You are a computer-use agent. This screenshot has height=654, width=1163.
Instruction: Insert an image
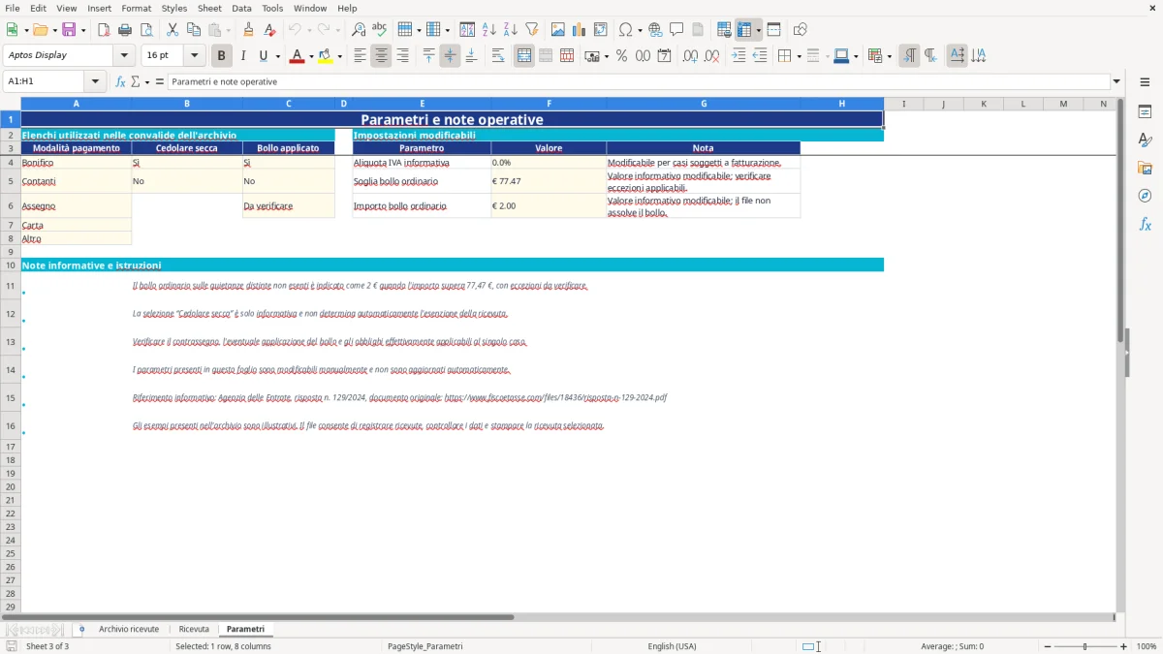tap(558, 29)
